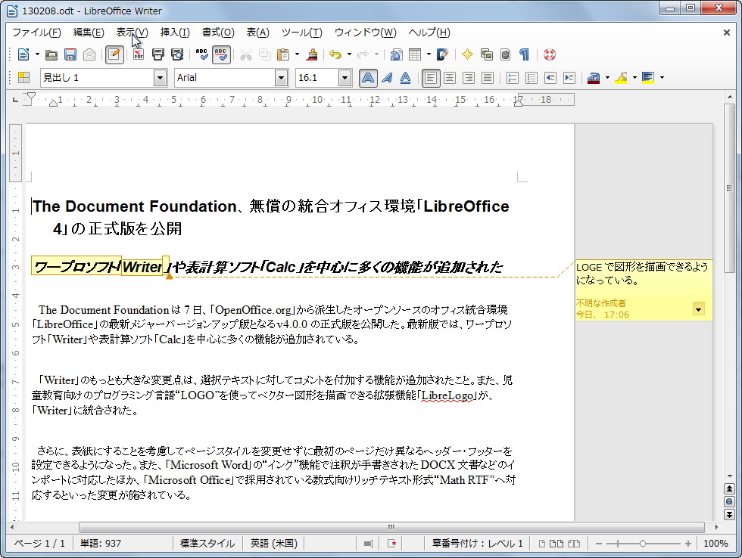Justify the paragraph
Screen dimensions: 742x558
pos(488,78)
